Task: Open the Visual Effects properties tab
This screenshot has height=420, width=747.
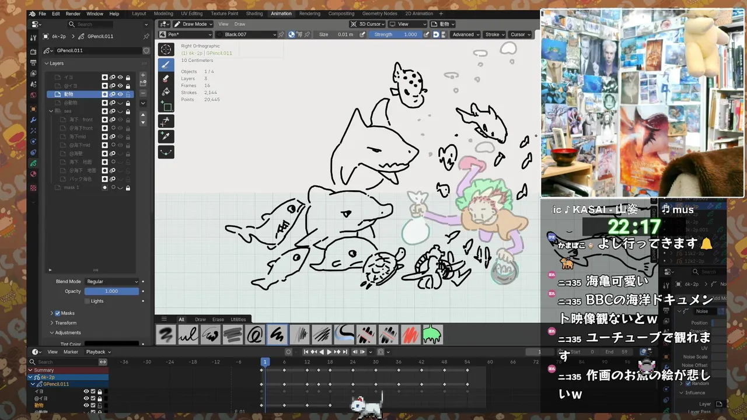Action: point(33,131)
